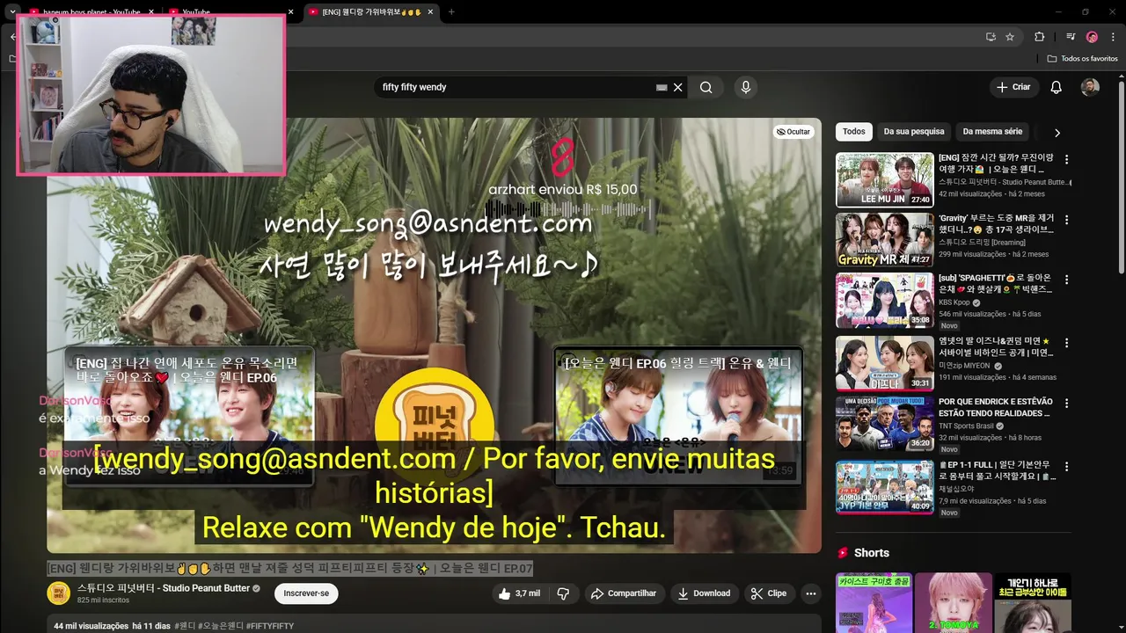Open JYP 기본안무 video thumbnail
This screenshot has height=633, width=1126.
click(884, 486)
